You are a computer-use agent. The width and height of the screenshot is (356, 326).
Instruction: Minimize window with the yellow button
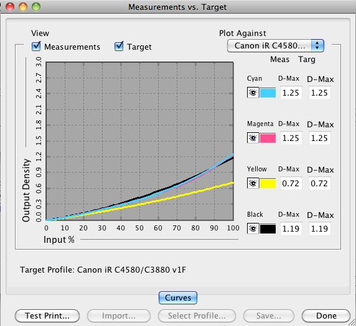[x=23, y=7]
